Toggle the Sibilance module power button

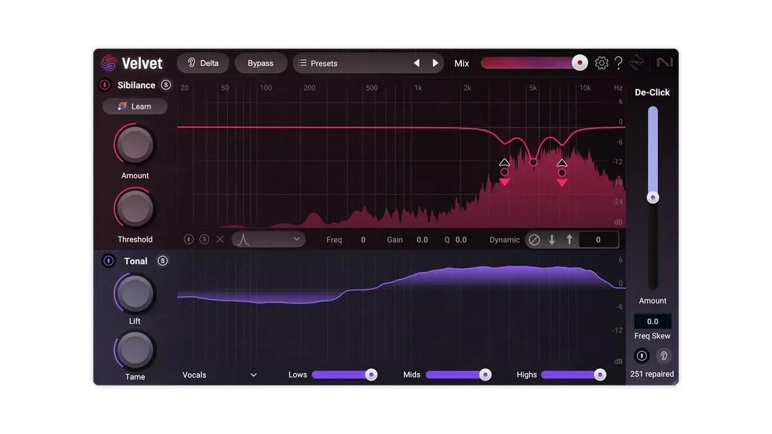105,85
